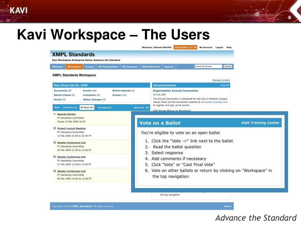This screenshot has height=226, width=301.
Task: View Ballots Closed (0)
Action: point(64,95)
